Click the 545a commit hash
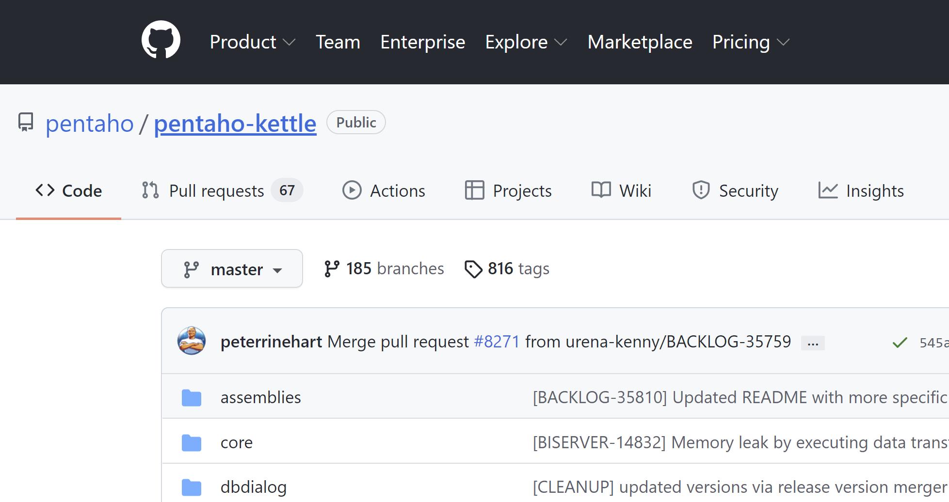 coord(934,343)
